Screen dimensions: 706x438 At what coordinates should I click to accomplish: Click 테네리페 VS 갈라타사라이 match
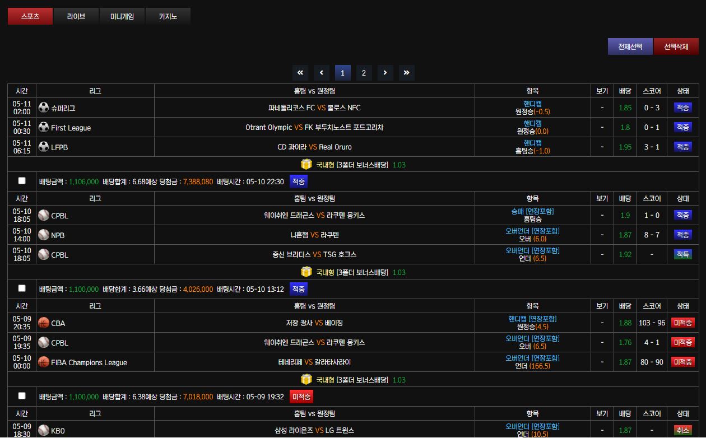point(314,362)
